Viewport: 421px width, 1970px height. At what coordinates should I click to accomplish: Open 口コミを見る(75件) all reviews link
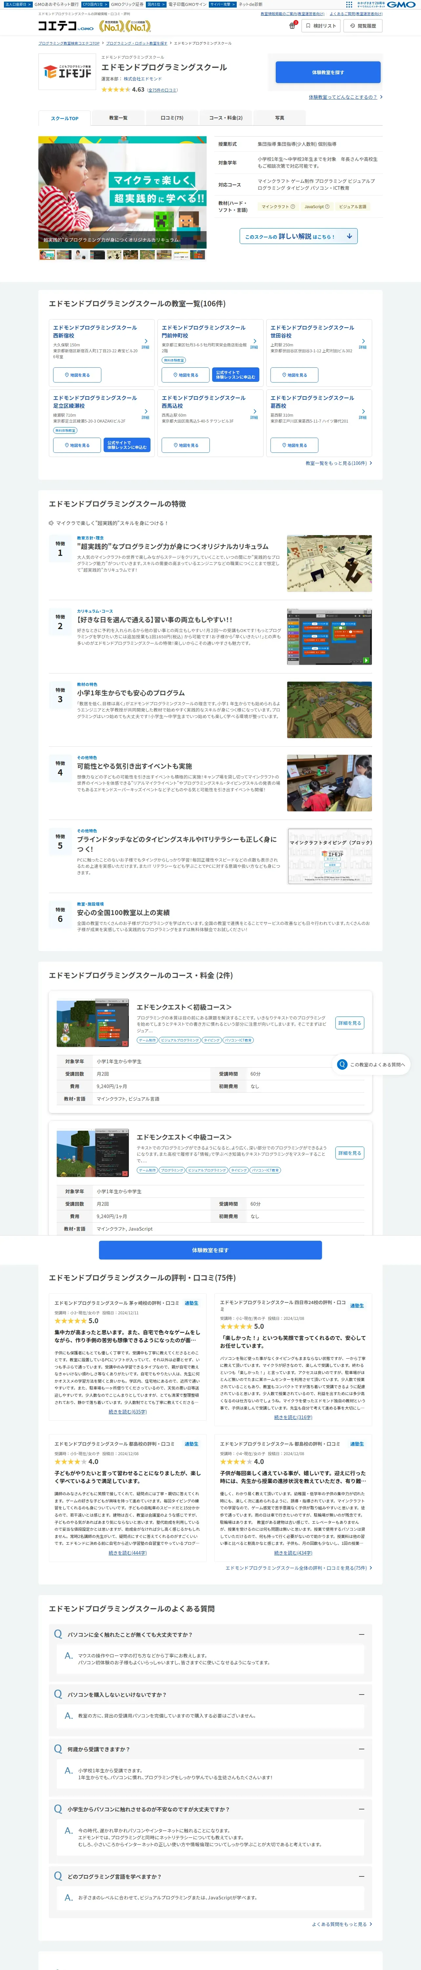pos(299,1568)
